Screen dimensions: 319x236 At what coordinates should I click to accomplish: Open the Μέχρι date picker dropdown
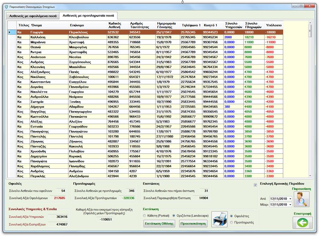click(289, 205)
